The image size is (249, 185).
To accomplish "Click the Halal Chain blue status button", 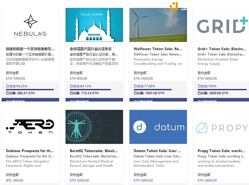I will [x=94, y=100].
